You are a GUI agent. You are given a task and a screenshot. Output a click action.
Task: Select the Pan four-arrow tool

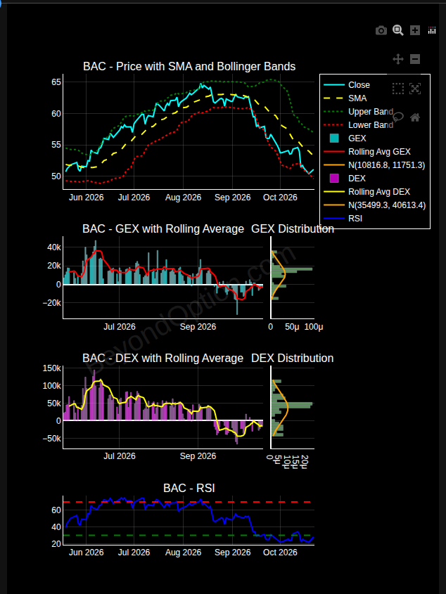click(x=398, y=59)
